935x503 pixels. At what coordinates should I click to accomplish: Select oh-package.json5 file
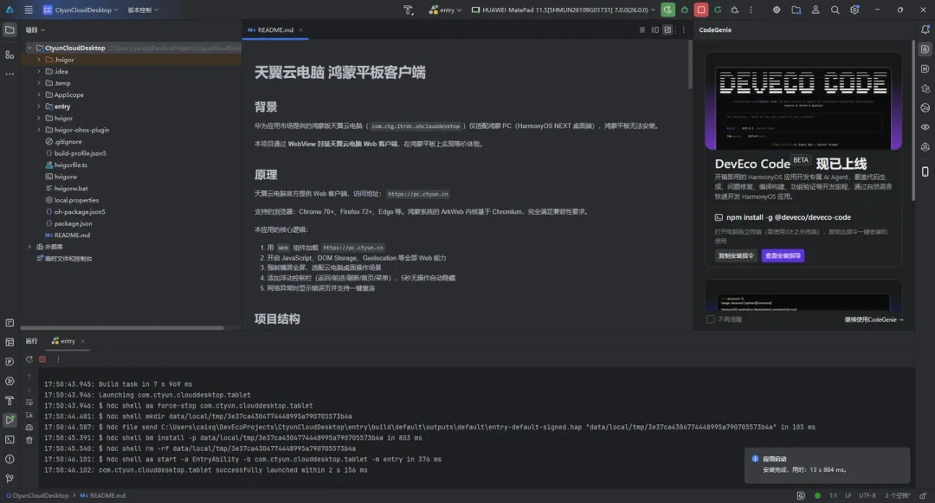pyautogui.click(x=80, y=211)
